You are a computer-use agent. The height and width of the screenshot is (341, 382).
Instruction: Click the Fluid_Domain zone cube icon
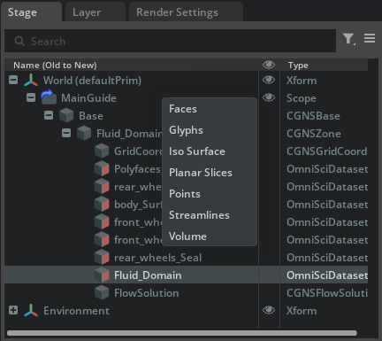coord(84,133)
